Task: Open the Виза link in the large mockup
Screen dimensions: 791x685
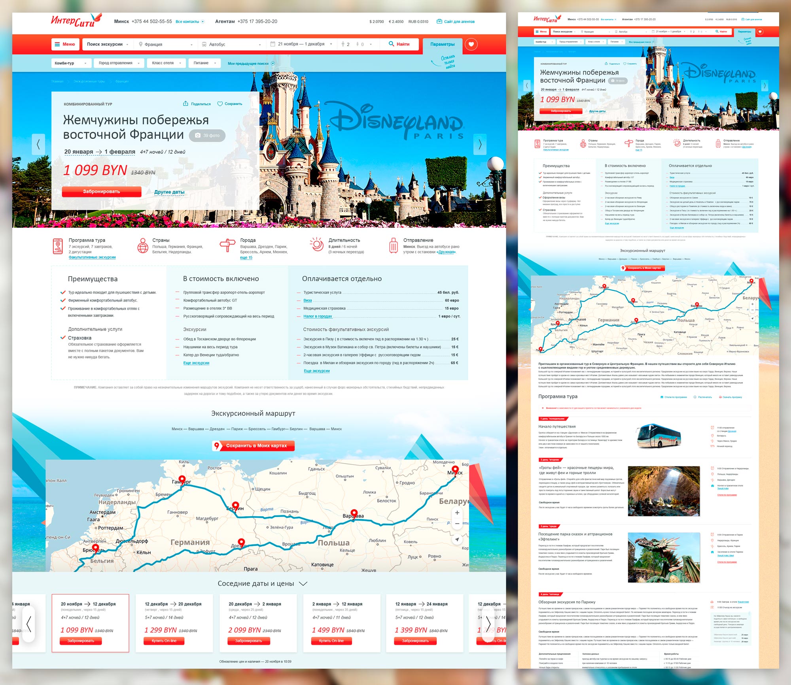Action: tap(308, 300)
